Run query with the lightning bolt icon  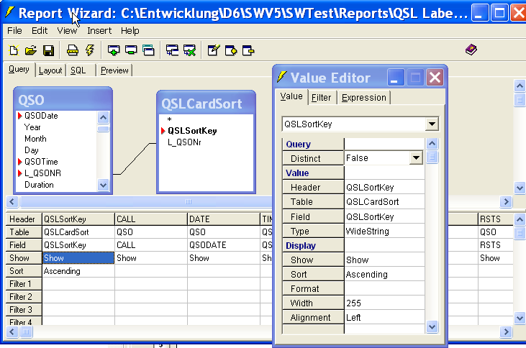89,50
